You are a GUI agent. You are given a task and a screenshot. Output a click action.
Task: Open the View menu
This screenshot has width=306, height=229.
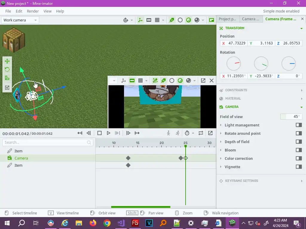click(48, 11)
